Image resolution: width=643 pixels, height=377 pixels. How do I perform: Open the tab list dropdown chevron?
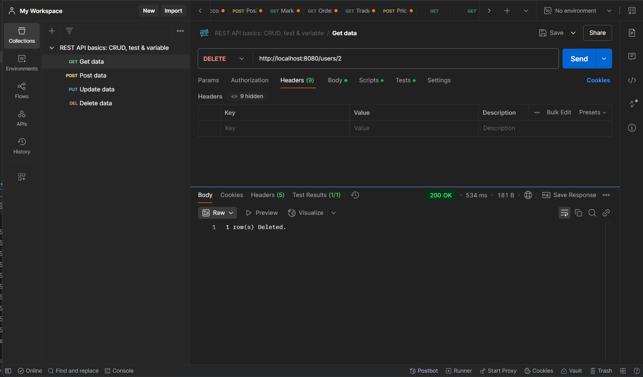[526, 11]
